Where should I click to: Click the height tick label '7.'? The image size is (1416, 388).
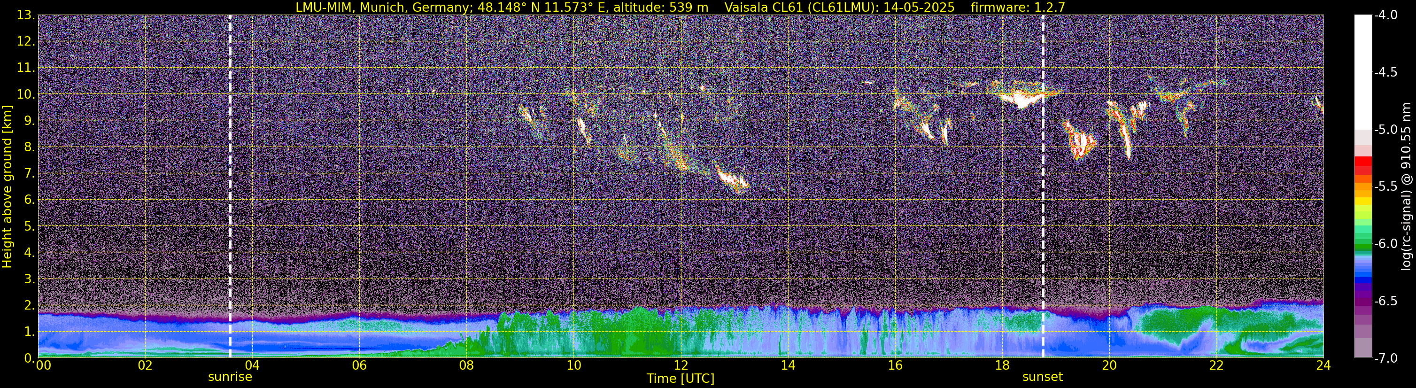pos(30,174)
